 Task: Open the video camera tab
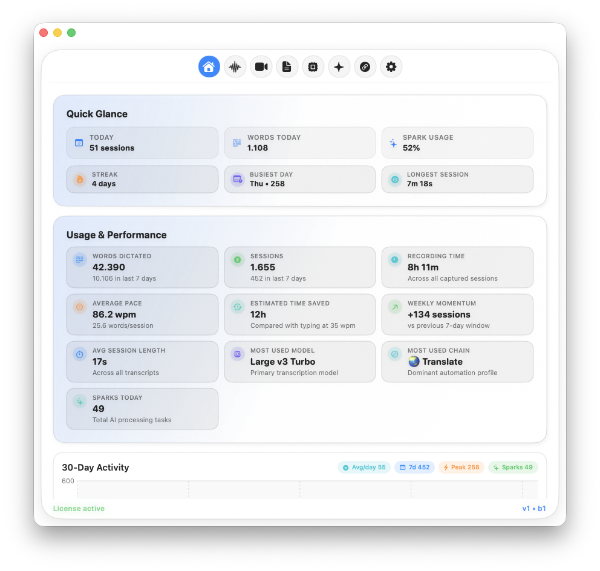[261, 67]
